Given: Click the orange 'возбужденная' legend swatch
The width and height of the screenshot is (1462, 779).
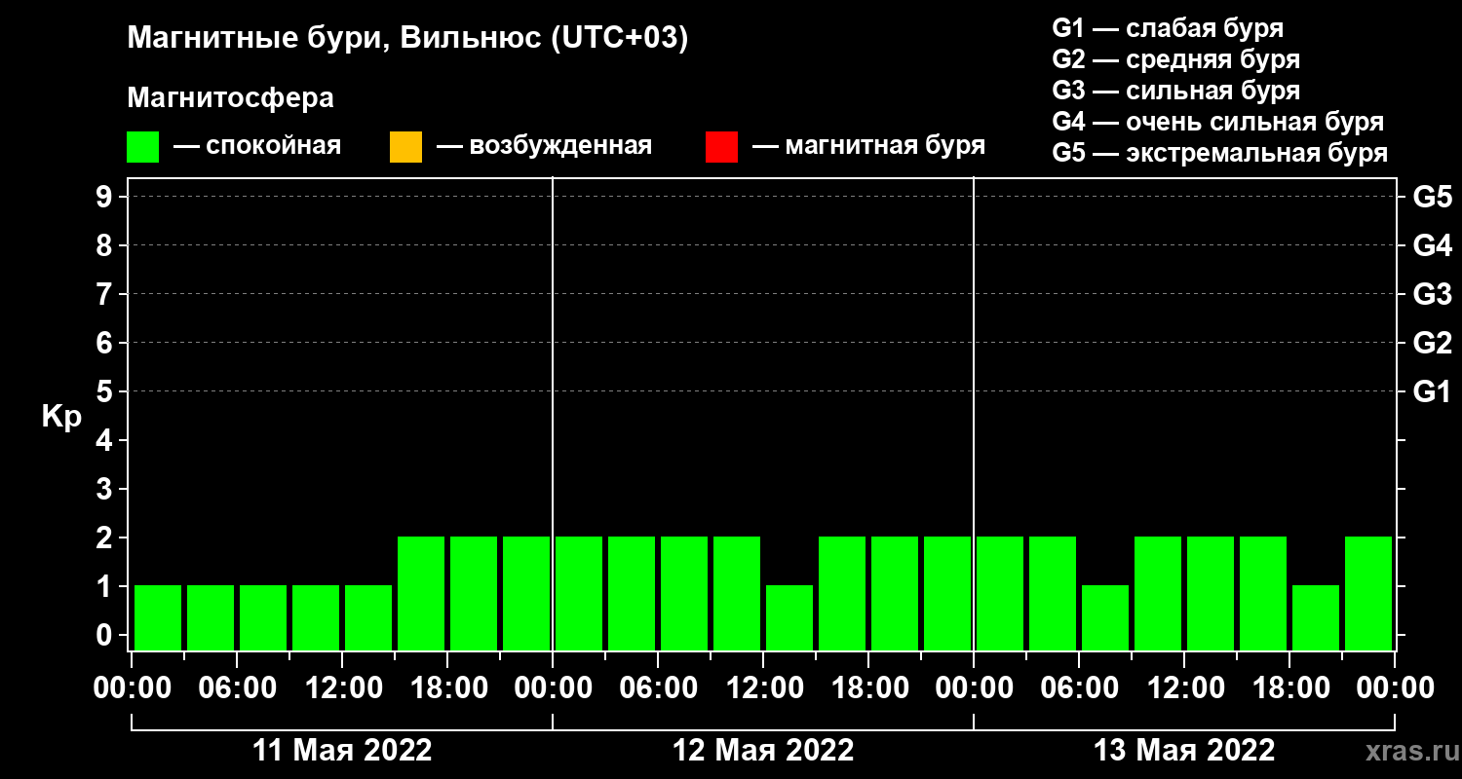Looking at the screenshot, I should [405, 147].
